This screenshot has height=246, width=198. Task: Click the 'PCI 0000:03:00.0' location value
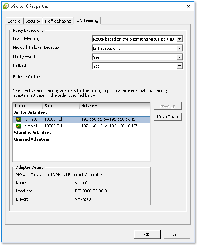pyautogui.click(x=91, y=191)
